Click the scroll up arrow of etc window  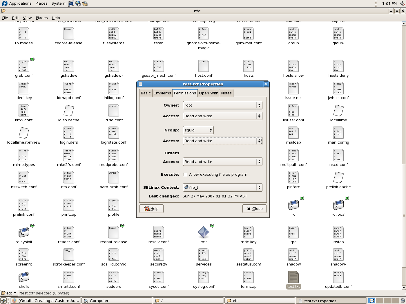click(403, 23)
